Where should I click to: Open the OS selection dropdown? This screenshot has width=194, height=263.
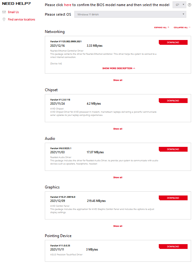[x=130, y=14]
